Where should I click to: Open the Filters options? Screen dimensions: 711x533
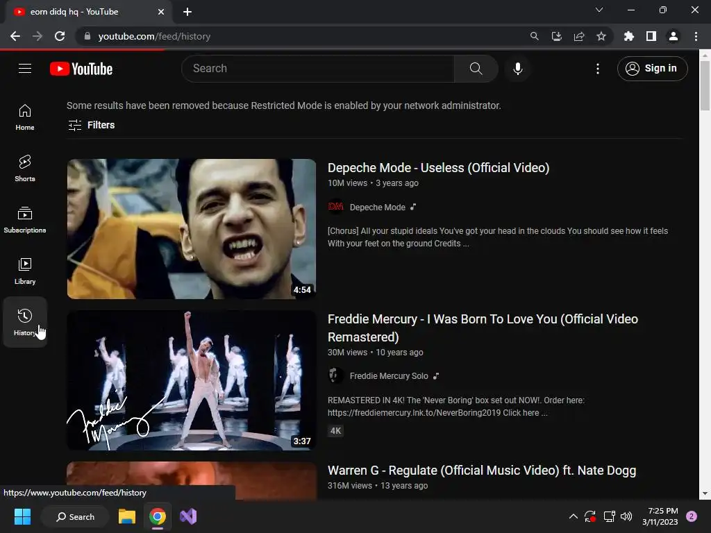click(x=91, y=125)
